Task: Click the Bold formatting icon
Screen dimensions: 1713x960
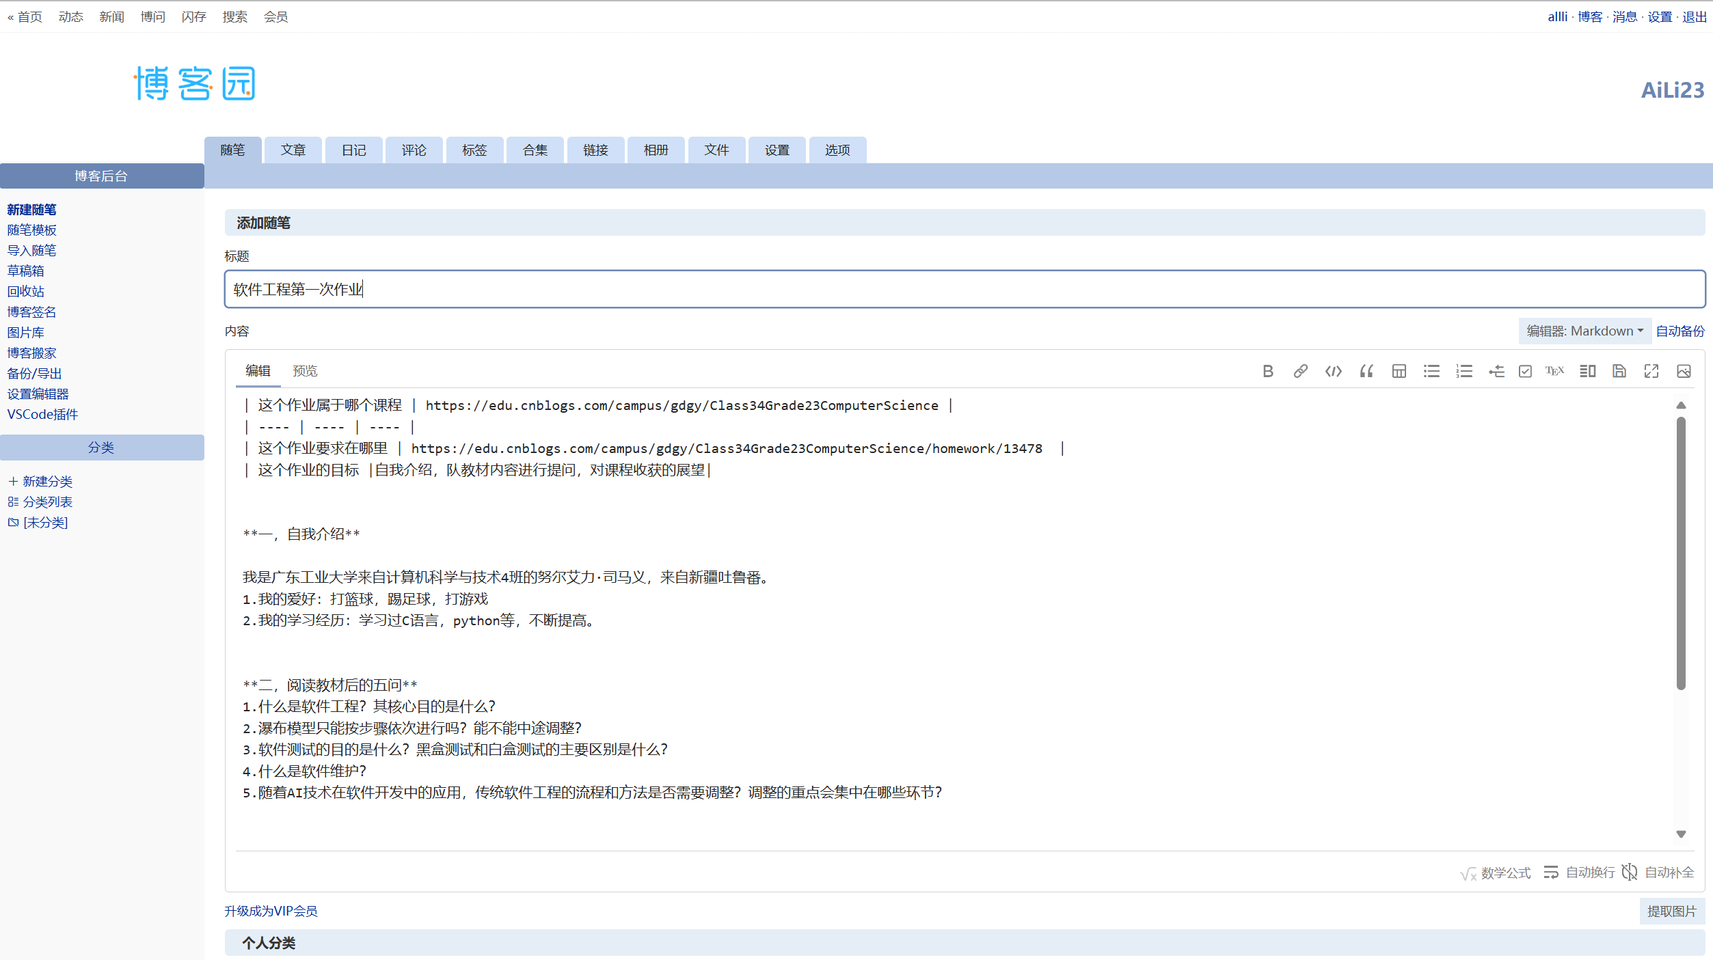Action: point(1267,371)
